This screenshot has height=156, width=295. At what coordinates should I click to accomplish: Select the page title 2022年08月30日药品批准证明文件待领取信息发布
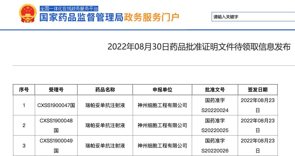(199, 47)
